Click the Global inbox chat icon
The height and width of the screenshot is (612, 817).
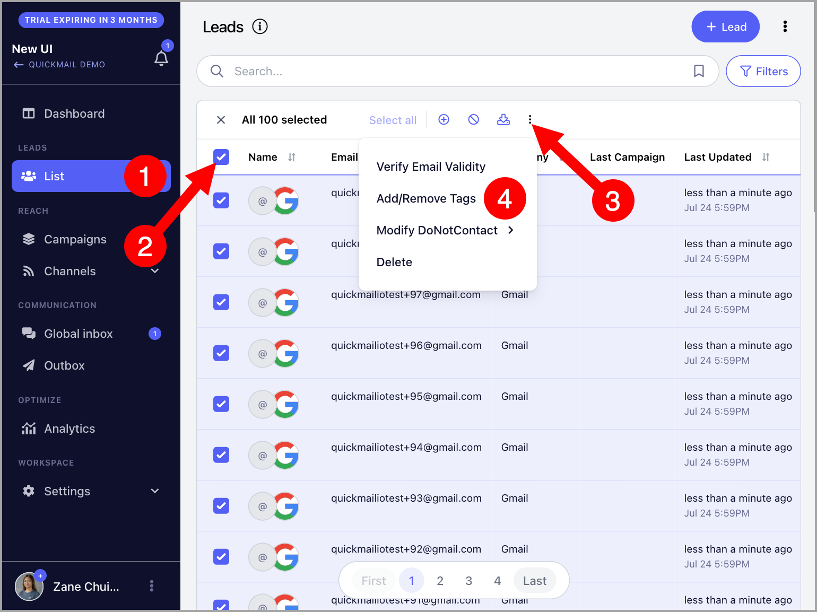click(x=29, y=334)
